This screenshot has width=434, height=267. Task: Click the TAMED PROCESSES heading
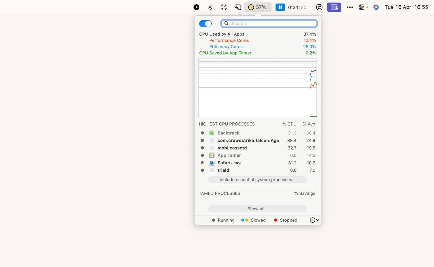click(x=219, y=193)
